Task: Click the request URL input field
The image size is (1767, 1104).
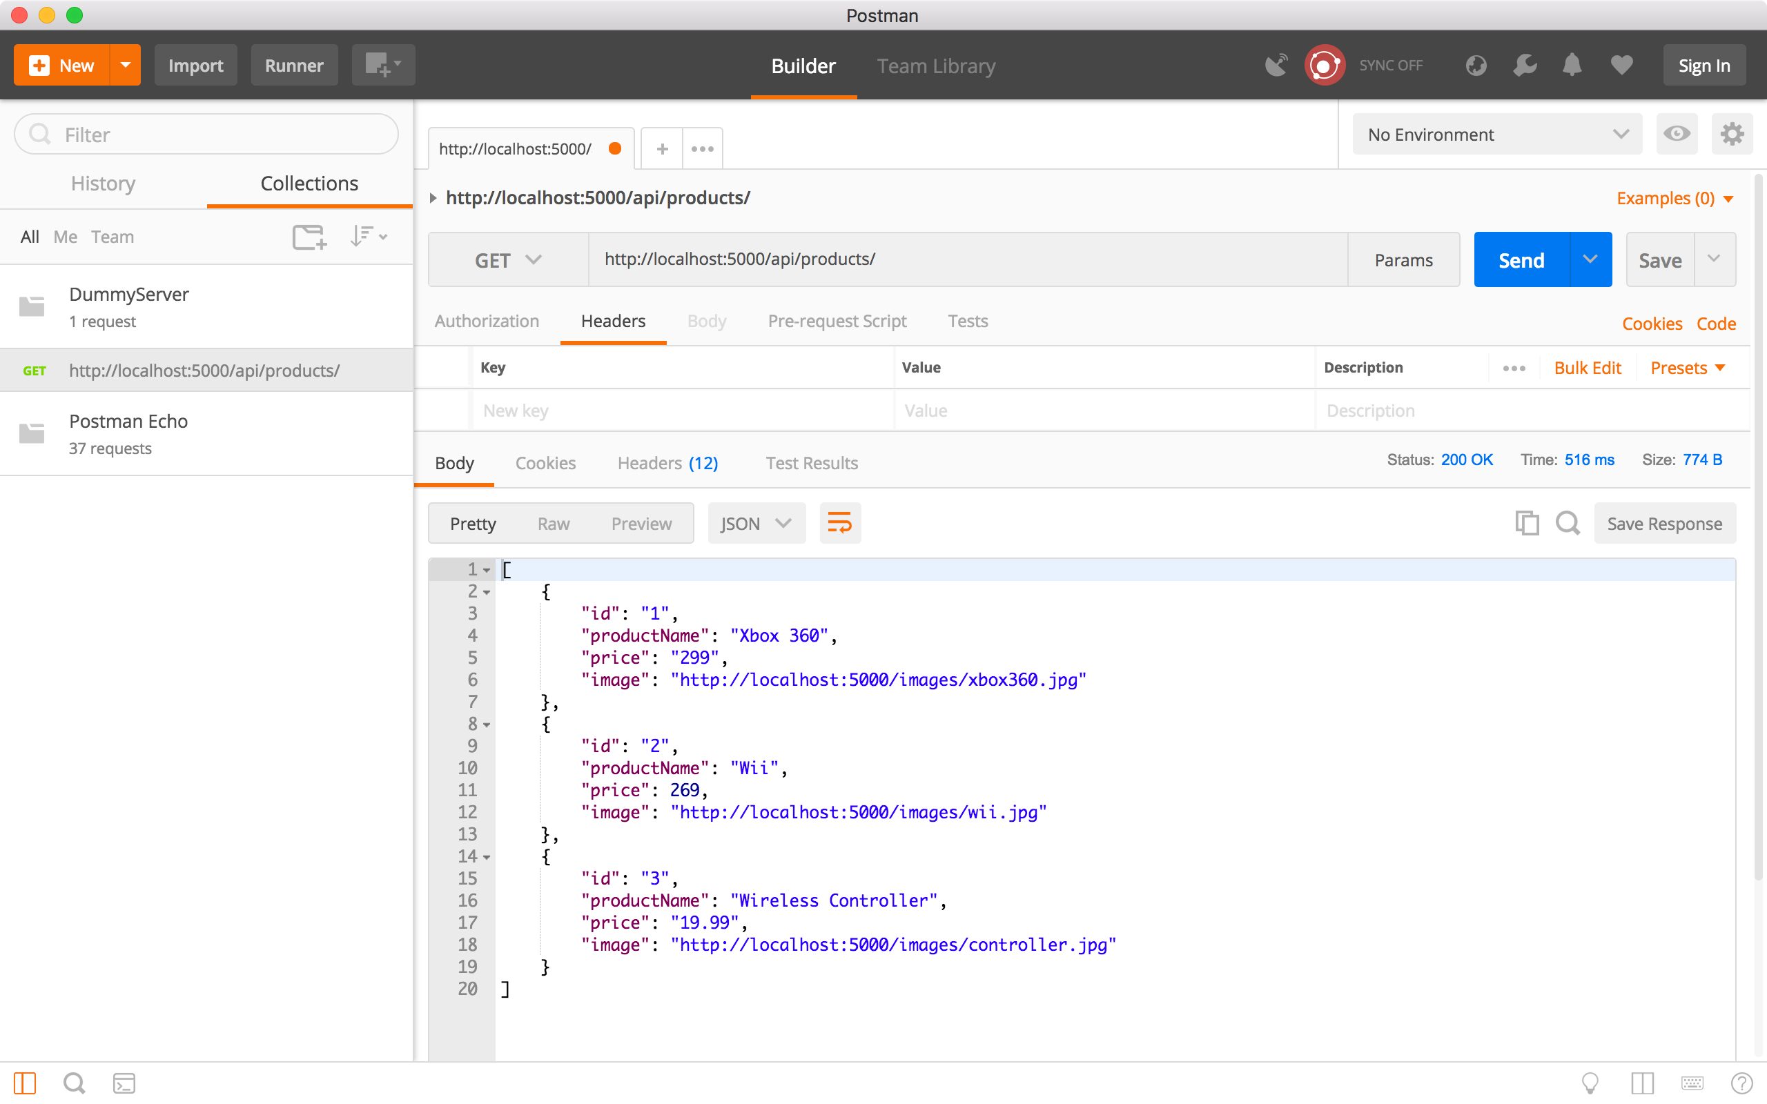Action: [968, 260]
